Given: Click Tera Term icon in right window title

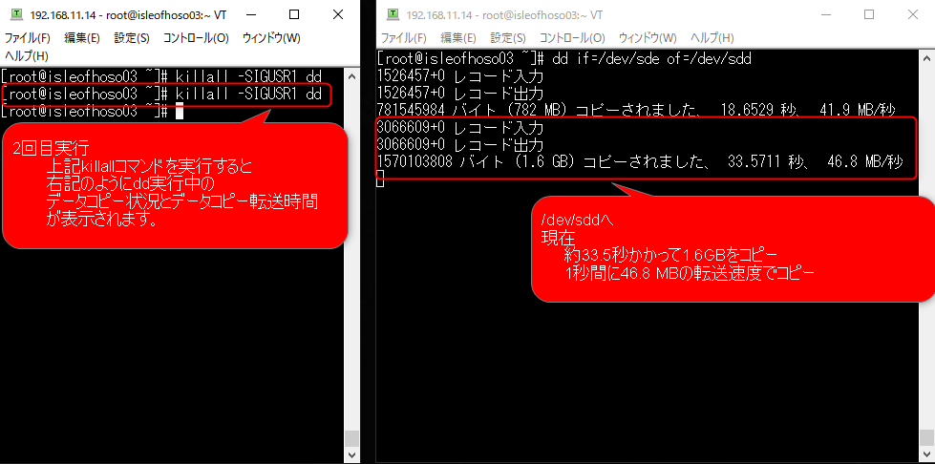Looking at the screenshot, I should (x=393, y=14).
